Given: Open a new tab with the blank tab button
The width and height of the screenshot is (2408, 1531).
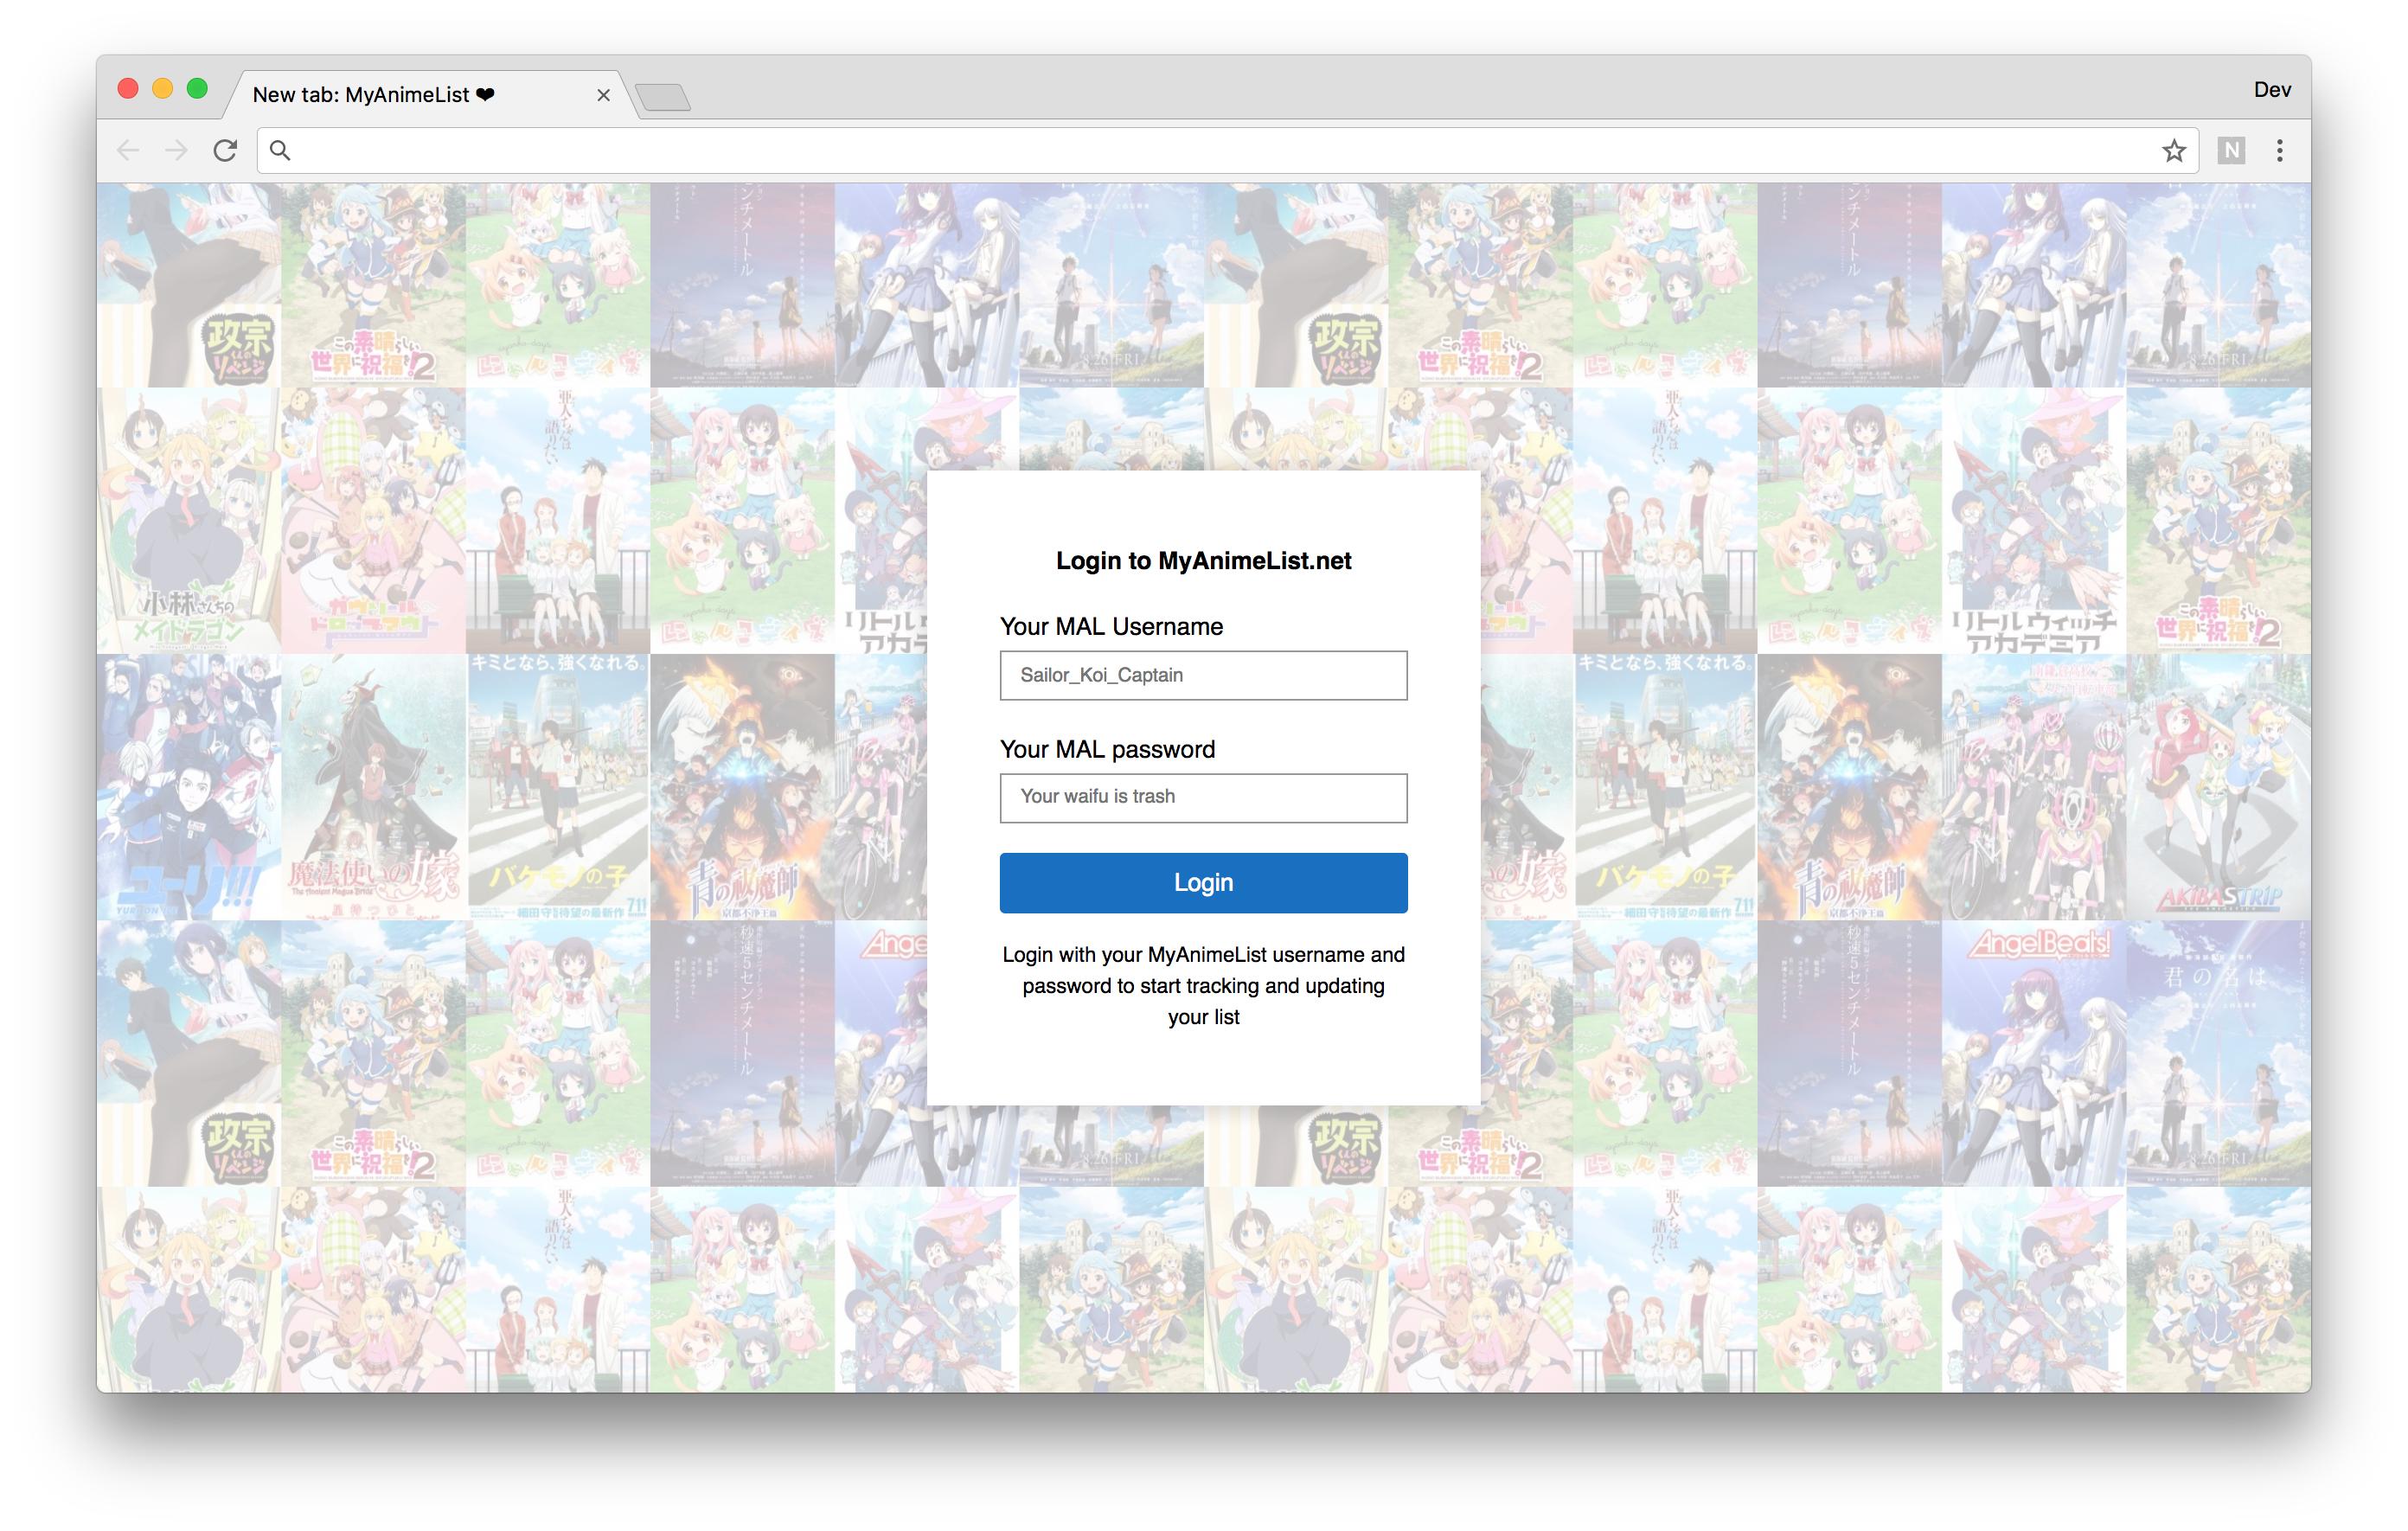Looking at the screenshot, I should click(663, 98).
